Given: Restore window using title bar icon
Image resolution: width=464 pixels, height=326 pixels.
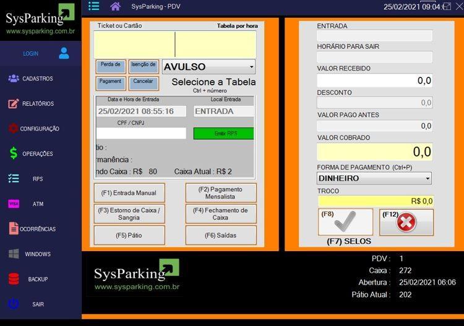Looking at the screenshot, I should pos(447,6).
